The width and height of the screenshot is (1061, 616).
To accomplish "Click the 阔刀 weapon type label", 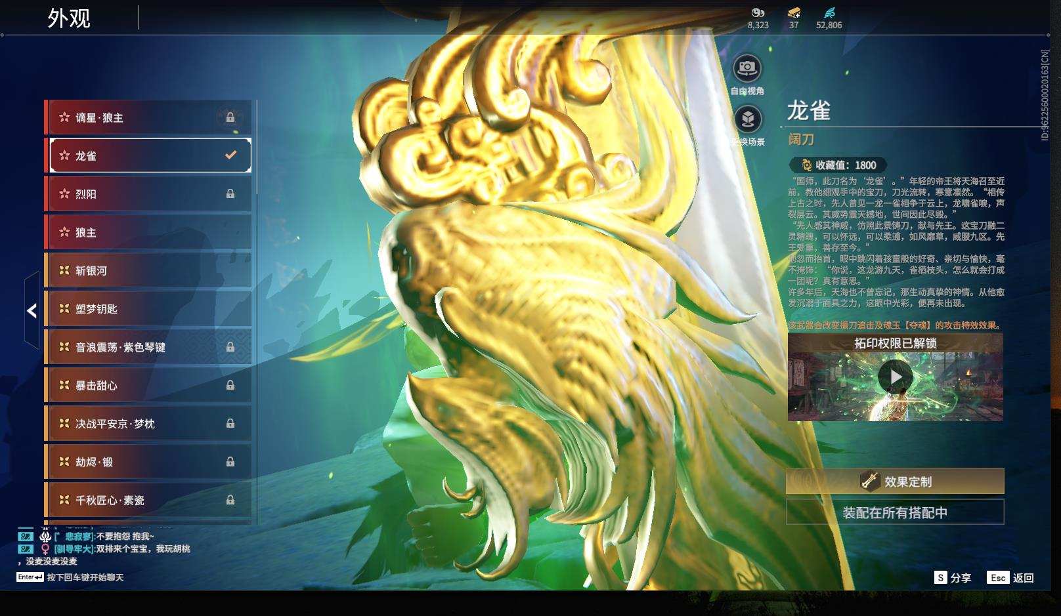I will click(801, 140).
